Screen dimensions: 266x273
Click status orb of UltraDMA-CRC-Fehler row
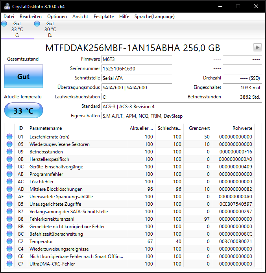pos(9,264)
